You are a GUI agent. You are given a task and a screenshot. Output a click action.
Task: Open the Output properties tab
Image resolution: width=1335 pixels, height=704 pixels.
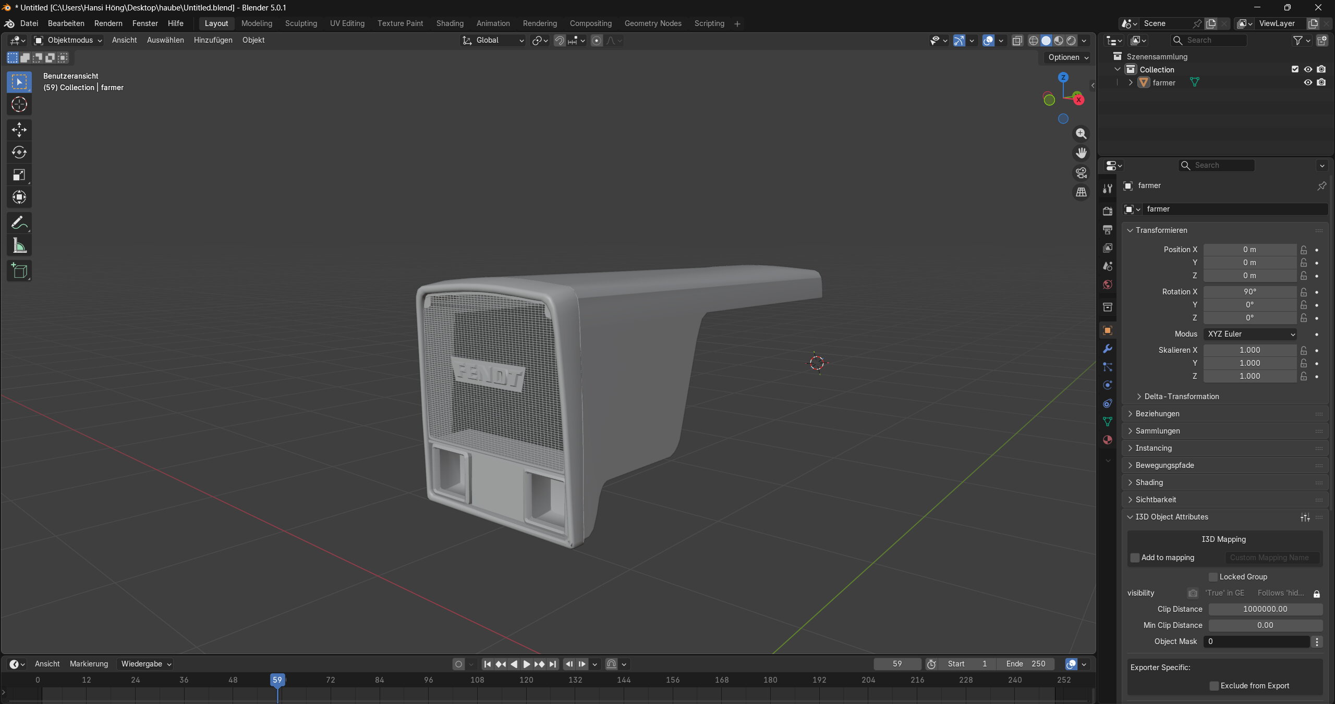(1108, 229)
